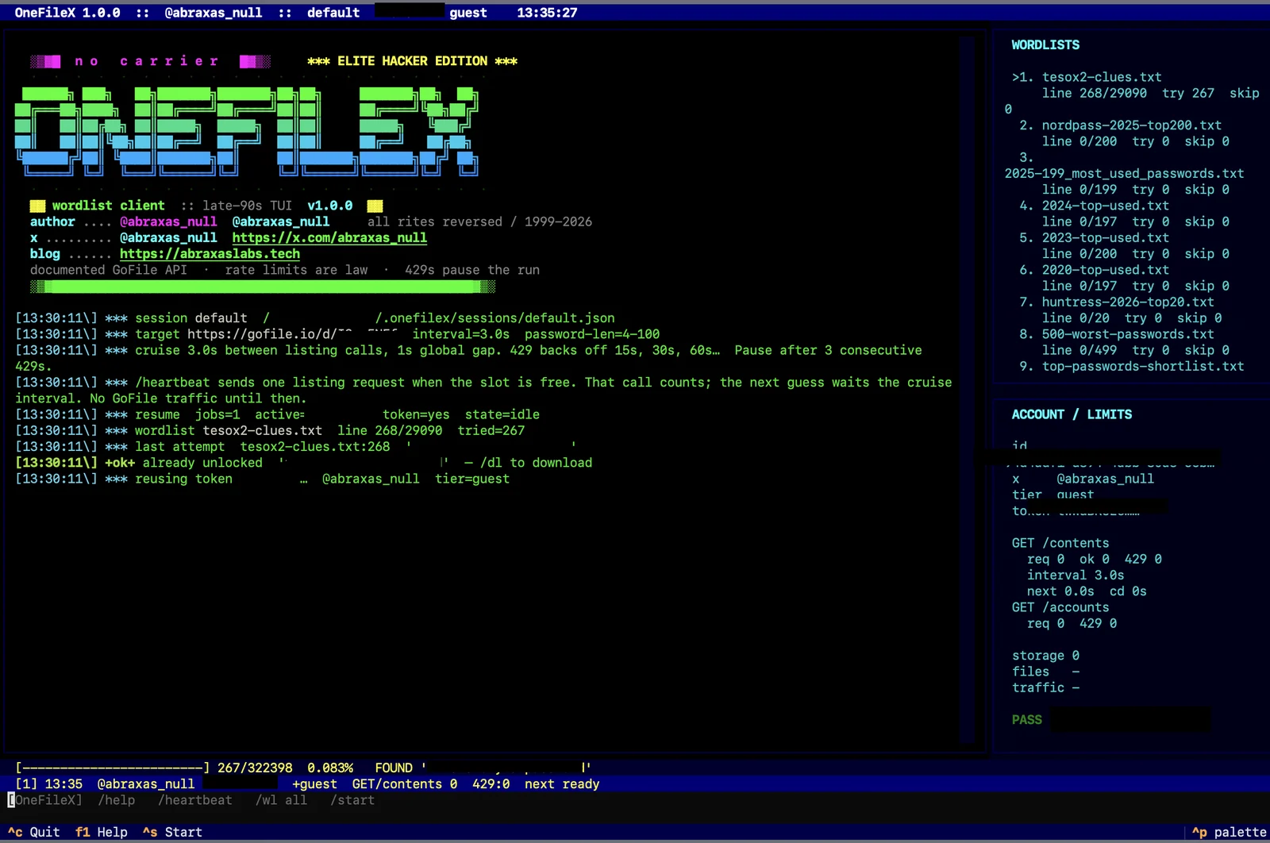Viewport: 1270px width, 843px height.
Task: Click the 267/322398 progress bar
Action: 113,768
